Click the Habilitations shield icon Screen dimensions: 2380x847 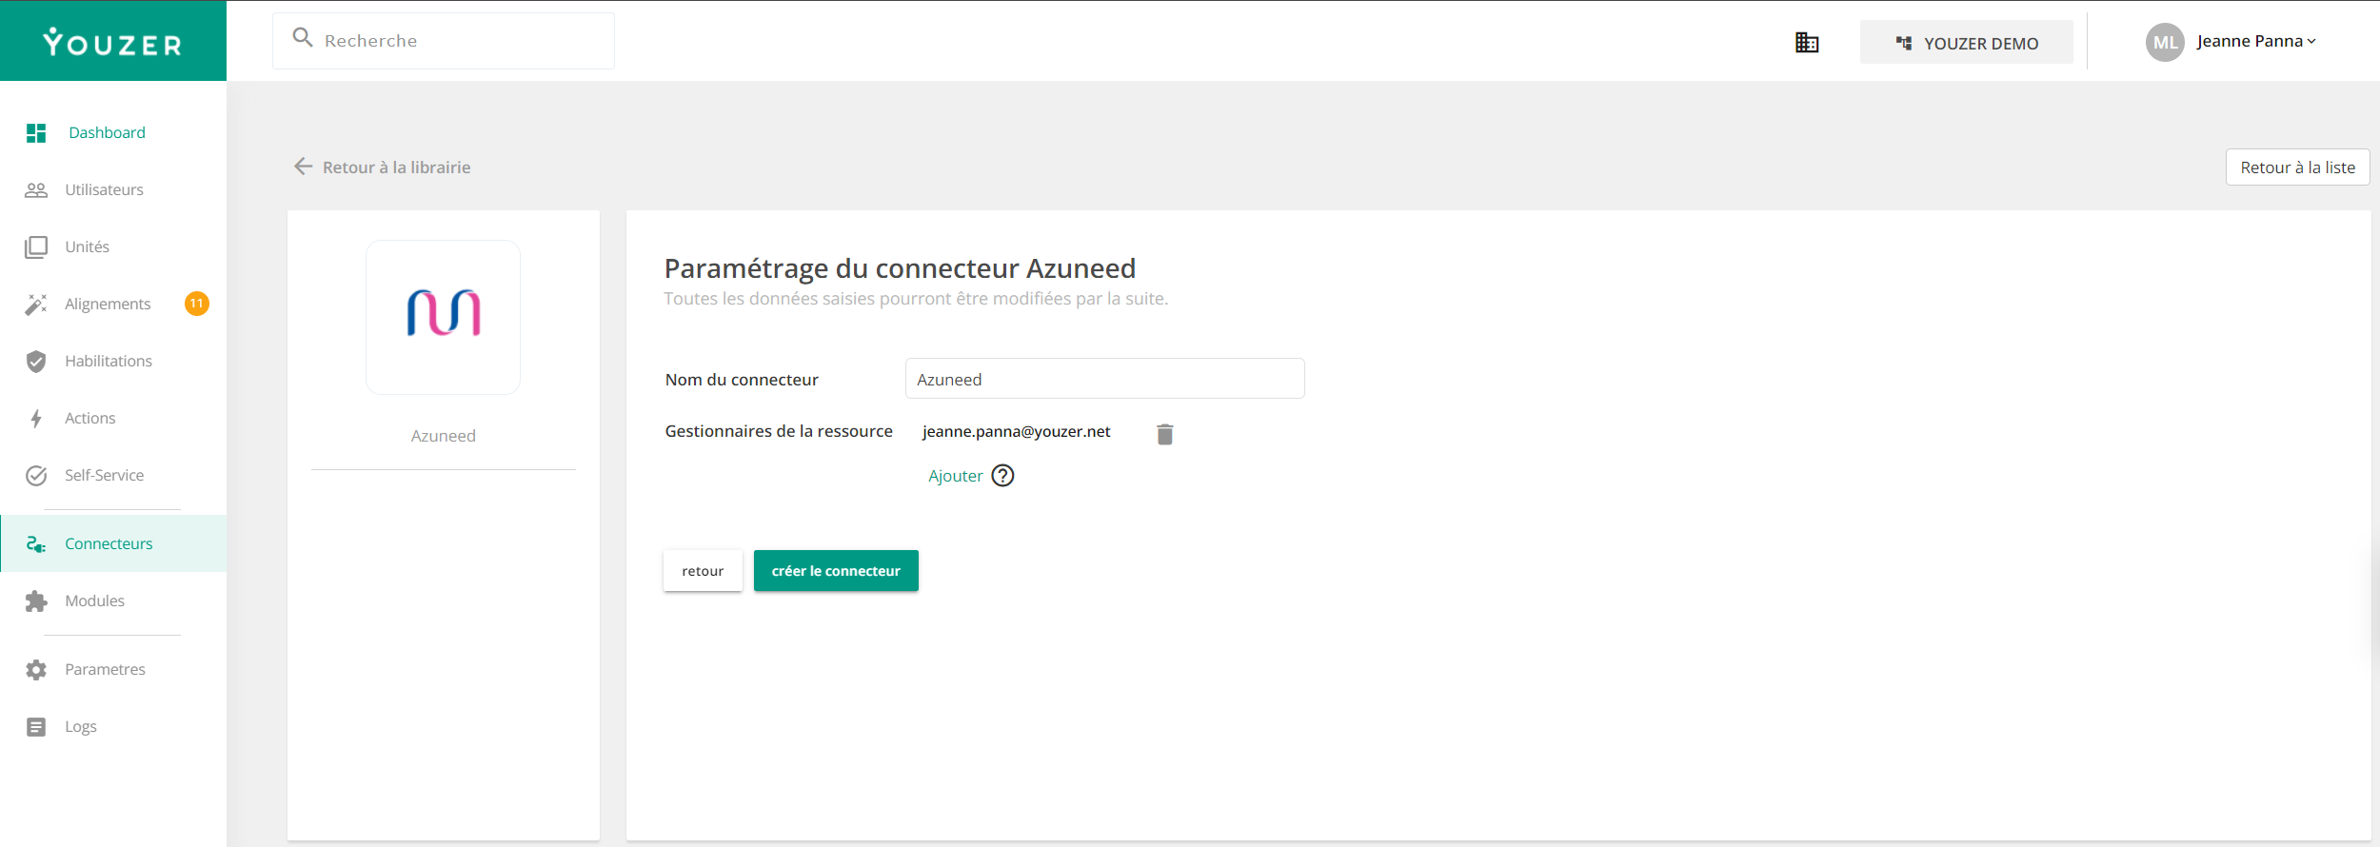(36, 362)
